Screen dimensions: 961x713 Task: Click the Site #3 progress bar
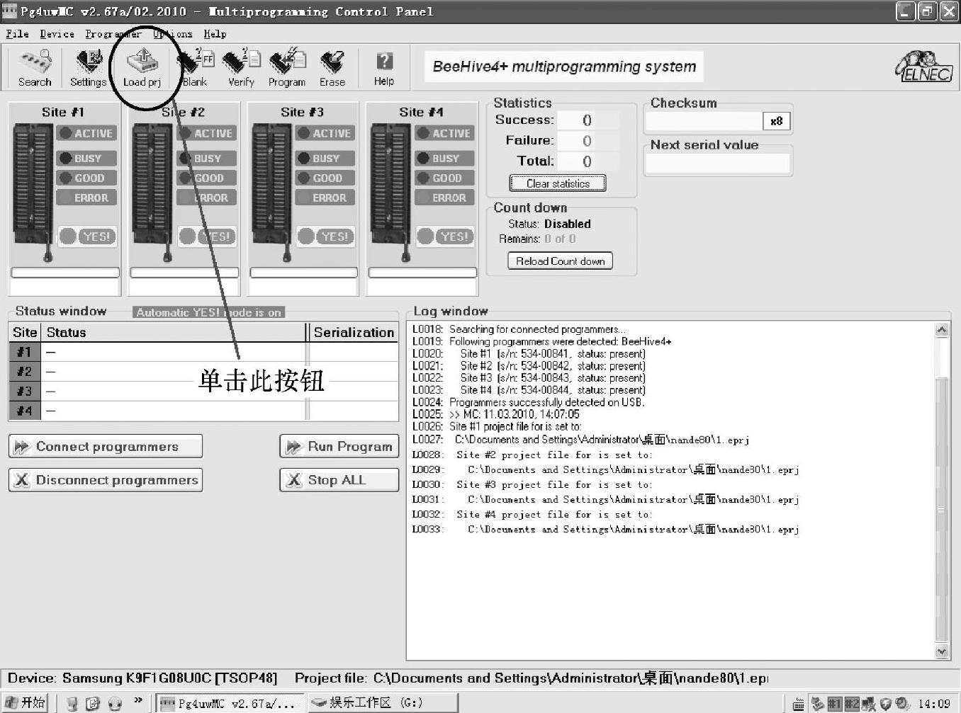pyautogui.click(x=303, y=273)
